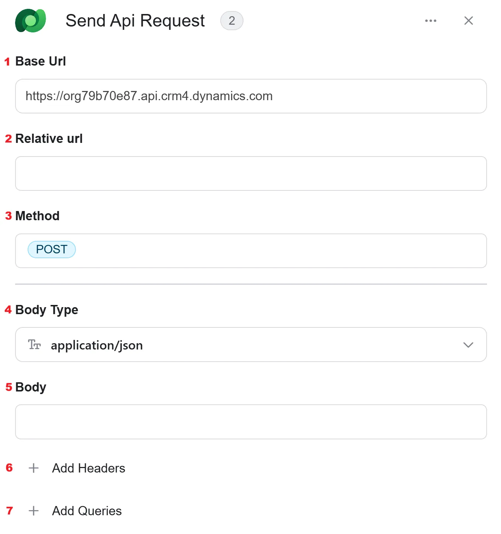Click the text type icon in Body Type
The height and width of the screenshot is (534, 501).
click(34, 345)
